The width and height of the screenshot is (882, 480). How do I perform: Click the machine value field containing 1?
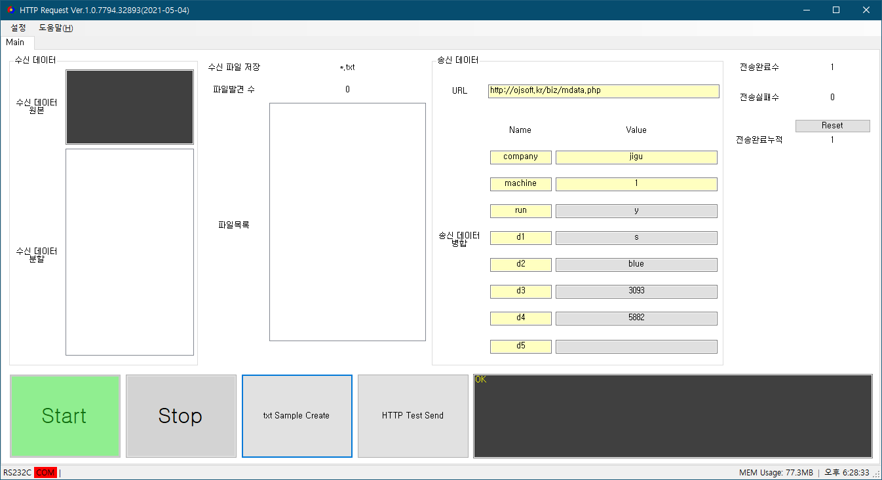pyautogui.click(x=636, y=184)
